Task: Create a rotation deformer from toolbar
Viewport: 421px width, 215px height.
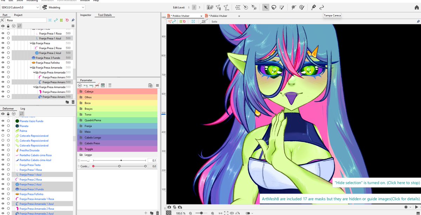Action: coord(246,7)
